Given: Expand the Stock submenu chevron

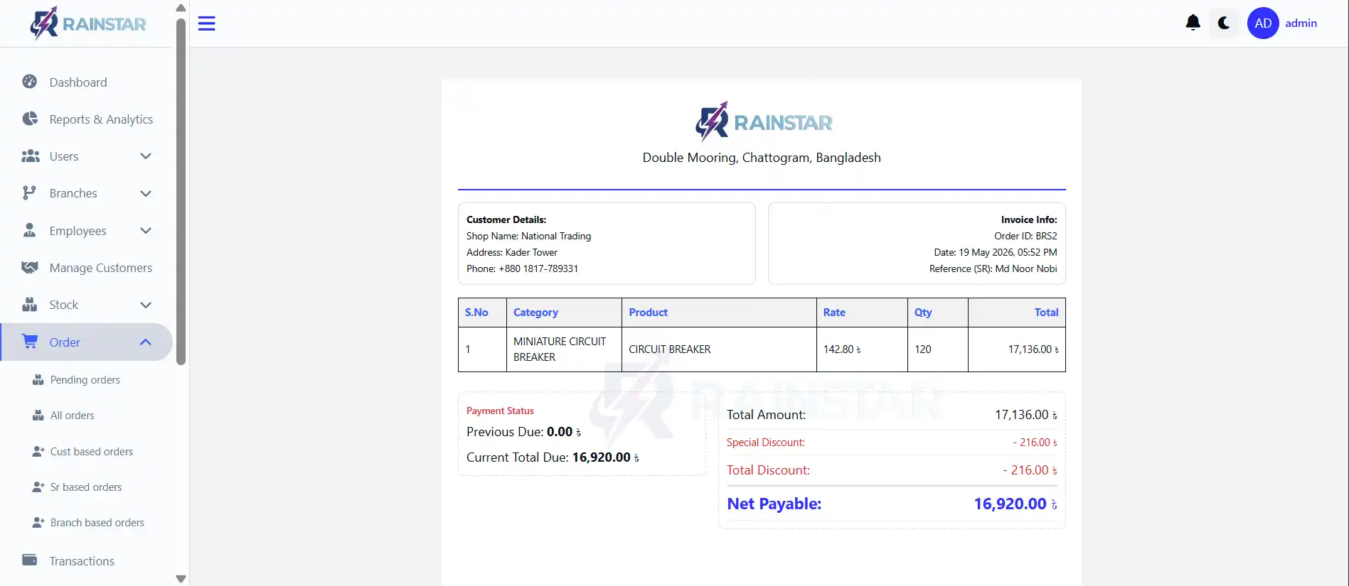Looking at the screenshot, I should click(x=146, y=305).
